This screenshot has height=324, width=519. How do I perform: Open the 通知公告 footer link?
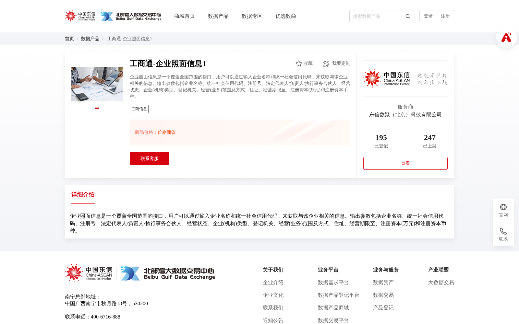coord(273,320)
